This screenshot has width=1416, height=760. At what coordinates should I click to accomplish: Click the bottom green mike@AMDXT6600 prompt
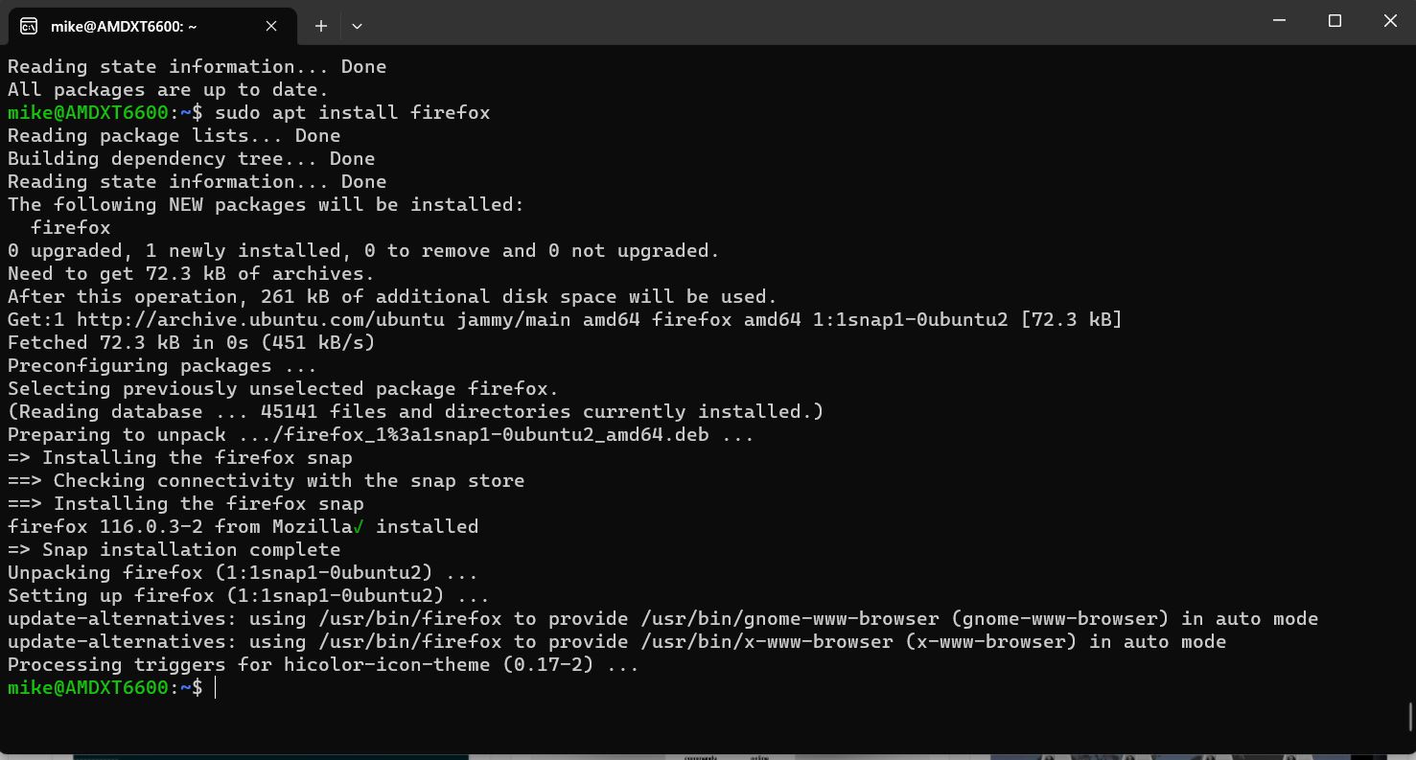(88, 688)
